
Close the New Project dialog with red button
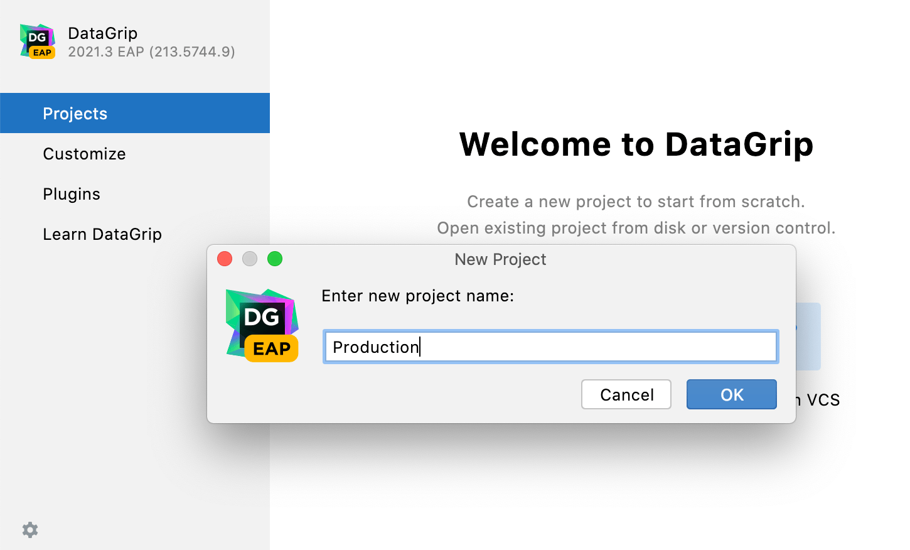(x=224, y=259)
